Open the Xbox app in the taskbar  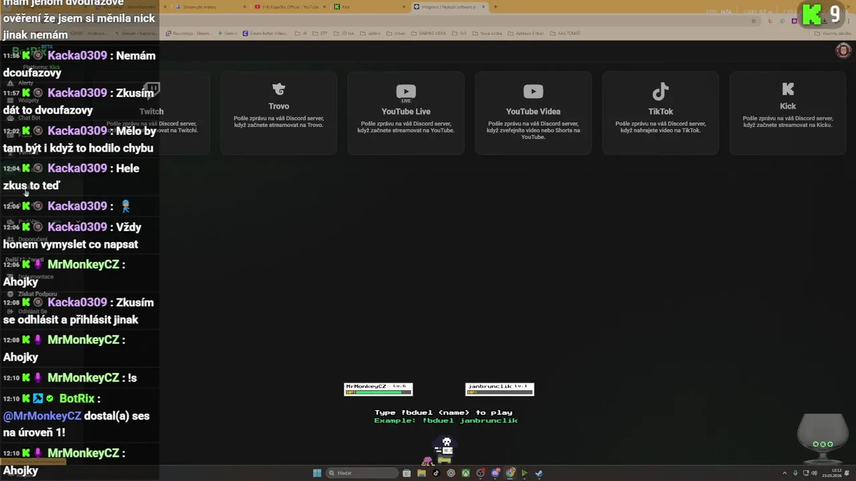click(x=465, y=473)
